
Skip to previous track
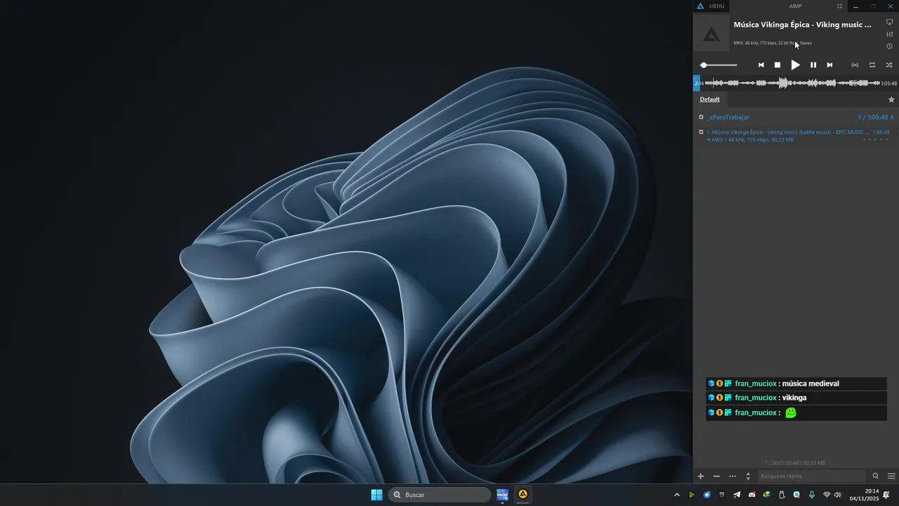(x=761, y=65)
